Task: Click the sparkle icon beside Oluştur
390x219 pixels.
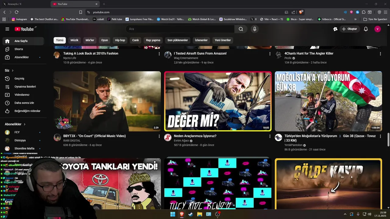Action: tap(335, 29)
